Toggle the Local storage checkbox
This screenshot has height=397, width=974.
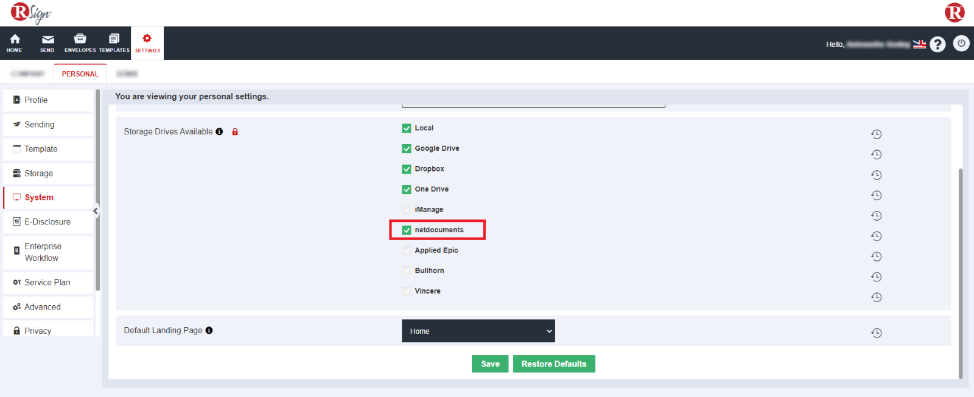[x=407, y=128]
